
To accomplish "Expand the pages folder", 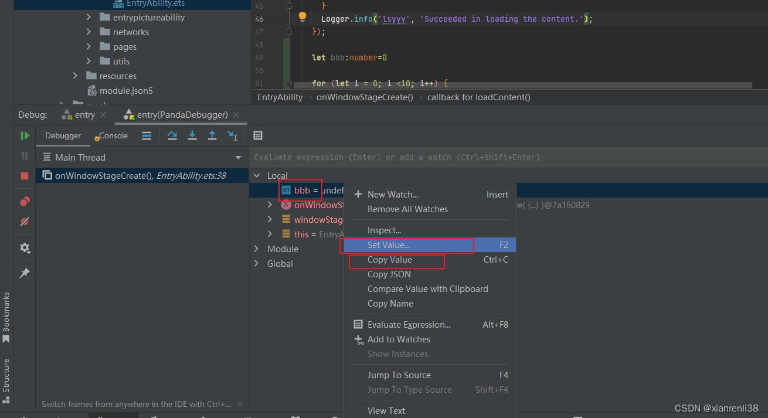I will coord(89,46).
